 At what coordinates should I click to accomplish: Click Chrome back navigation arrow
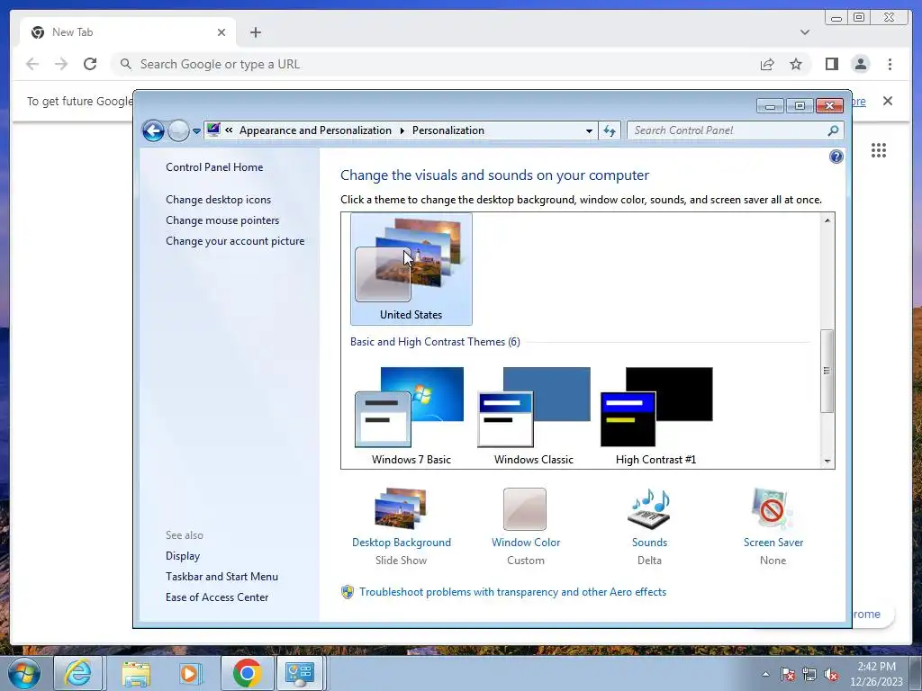tap(32, 64)
